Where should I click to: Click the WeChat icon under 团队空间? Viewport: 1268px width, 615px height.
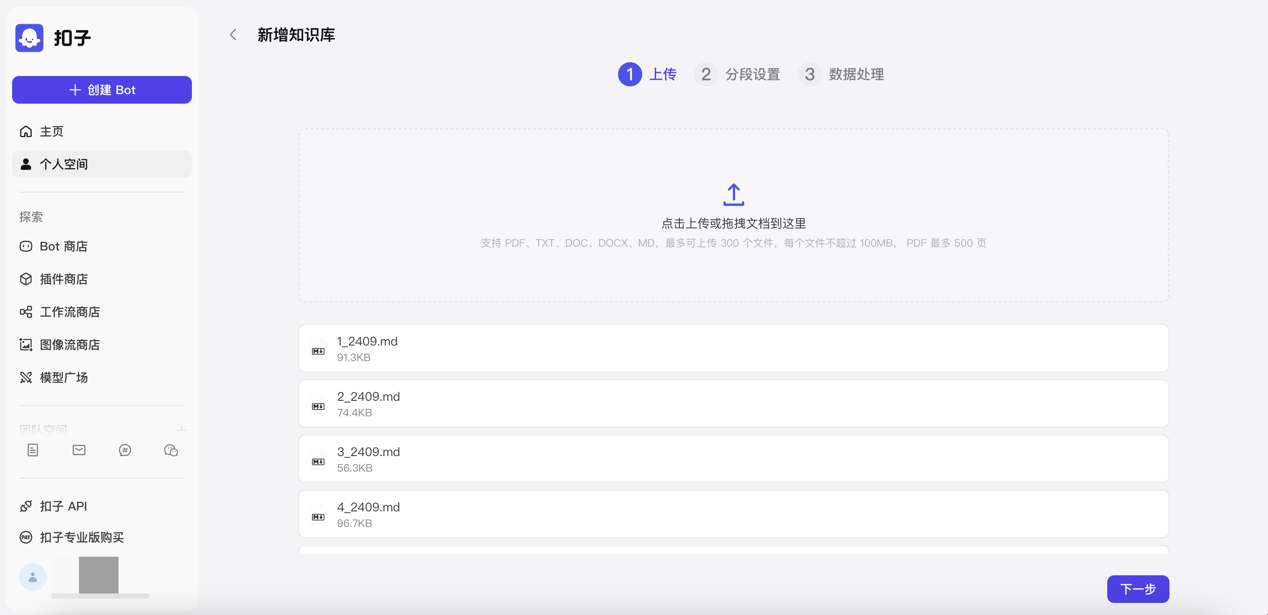pyautogui.click(x=171, y=450)
